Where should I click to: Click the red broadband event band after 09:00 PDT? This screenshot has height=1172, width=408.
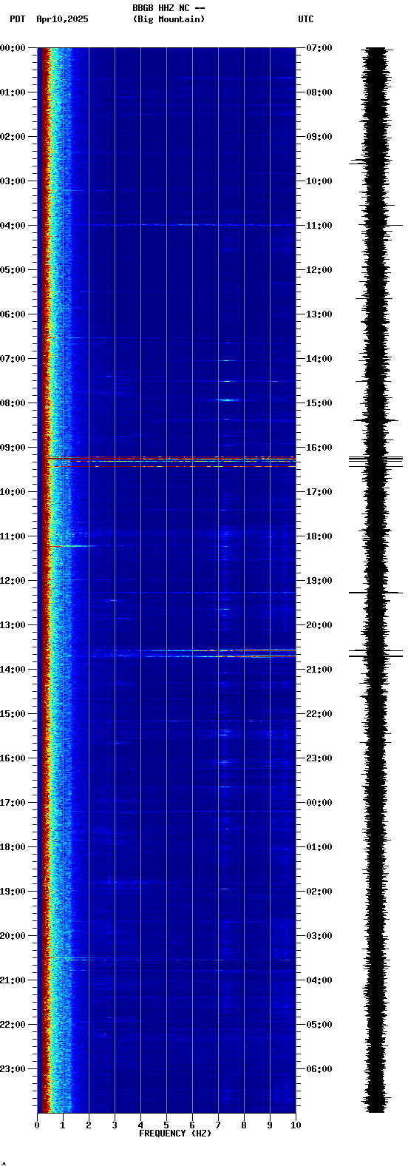[170, 462]
